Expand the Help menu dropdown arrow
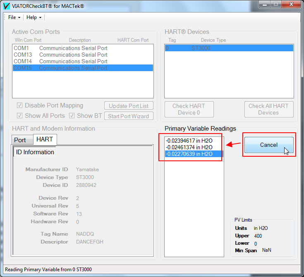This screenshot has height=277, width=304. 41,18
